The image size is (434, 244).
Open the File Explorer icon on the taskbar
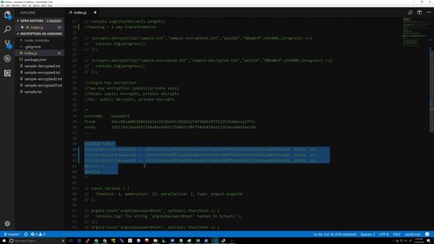pos(155,241)
